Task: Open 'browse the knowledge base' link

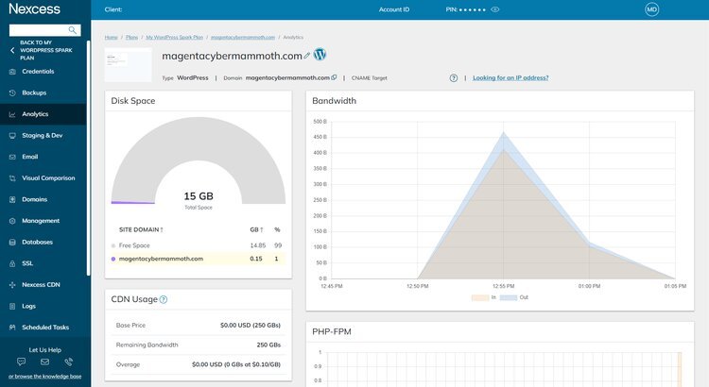Action: point(44,377)
